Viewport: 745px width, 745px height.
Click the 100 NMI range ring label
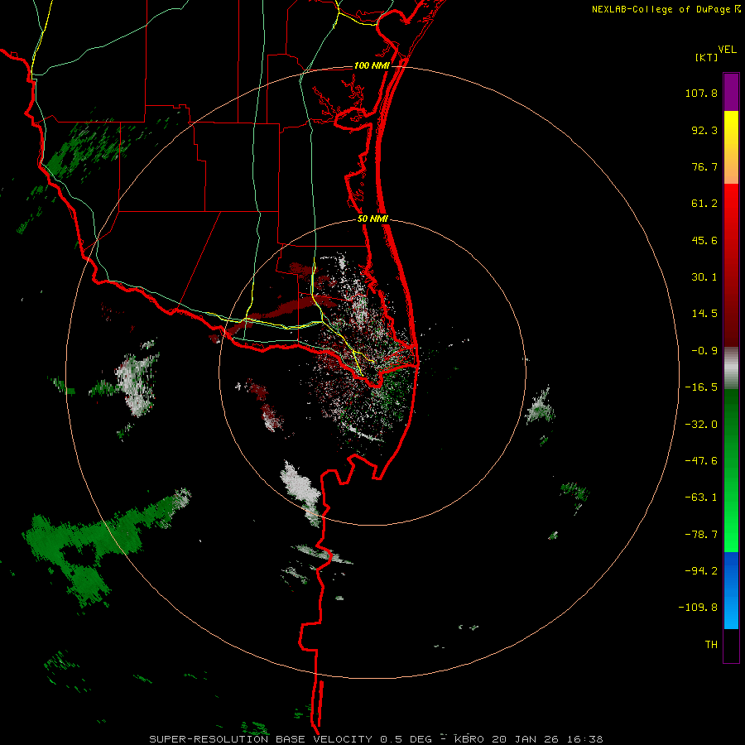coord(372,65)
